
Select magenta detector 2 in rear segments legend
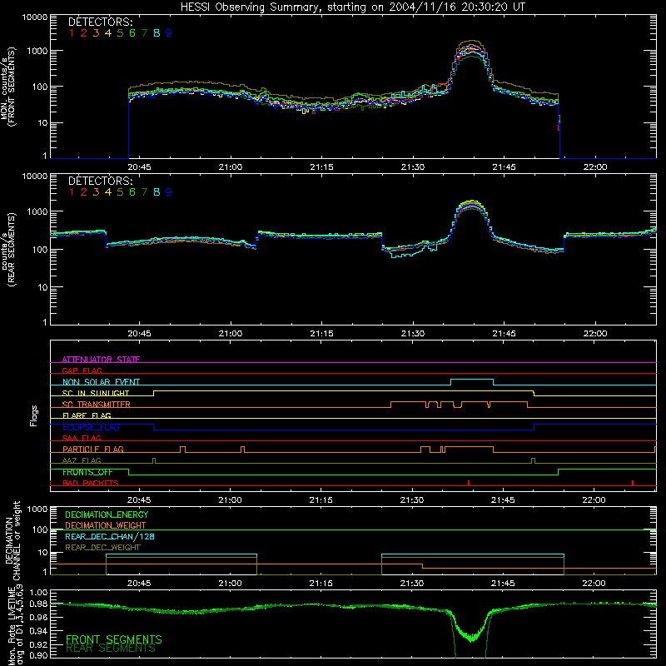(84, 192)
